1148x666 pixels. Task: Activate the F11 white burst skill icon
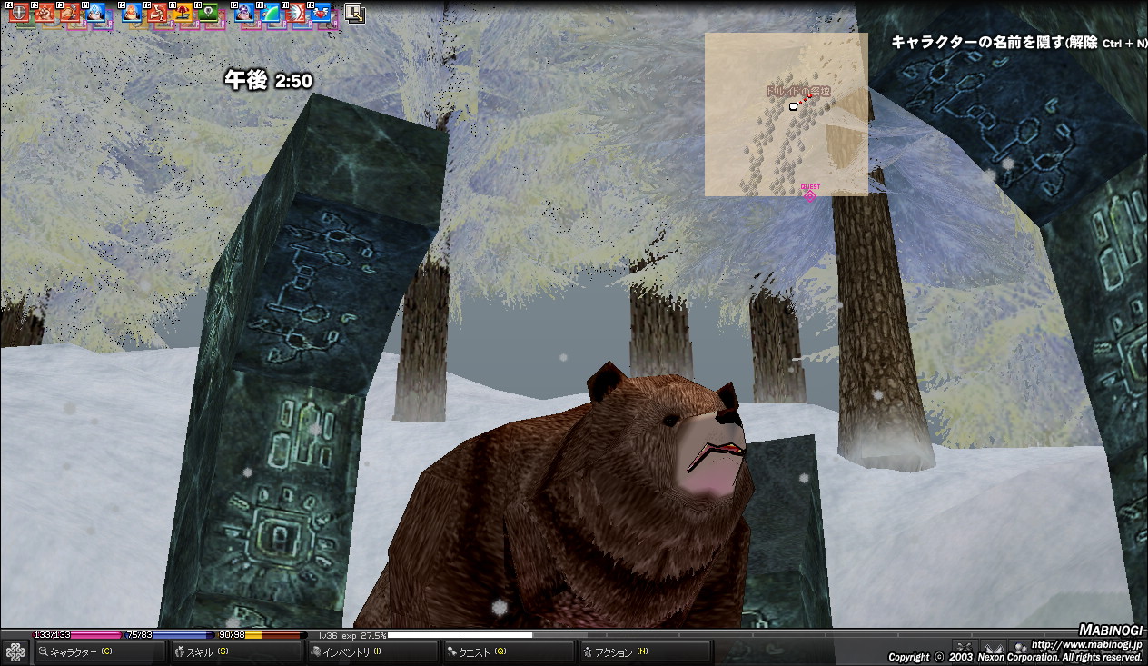(x=295, y=13)
